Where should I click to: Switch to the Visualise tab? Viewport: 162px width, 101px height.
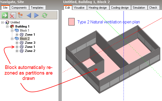[79, 8]
